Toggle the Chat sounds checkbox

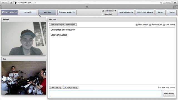164,25
